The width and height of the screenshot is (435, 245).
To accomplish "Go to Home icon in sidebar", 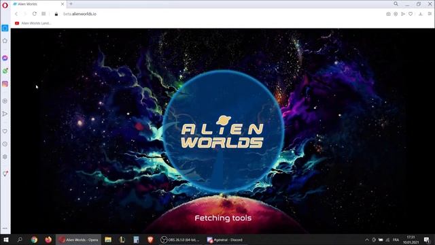I will click(x=5, y=41).
